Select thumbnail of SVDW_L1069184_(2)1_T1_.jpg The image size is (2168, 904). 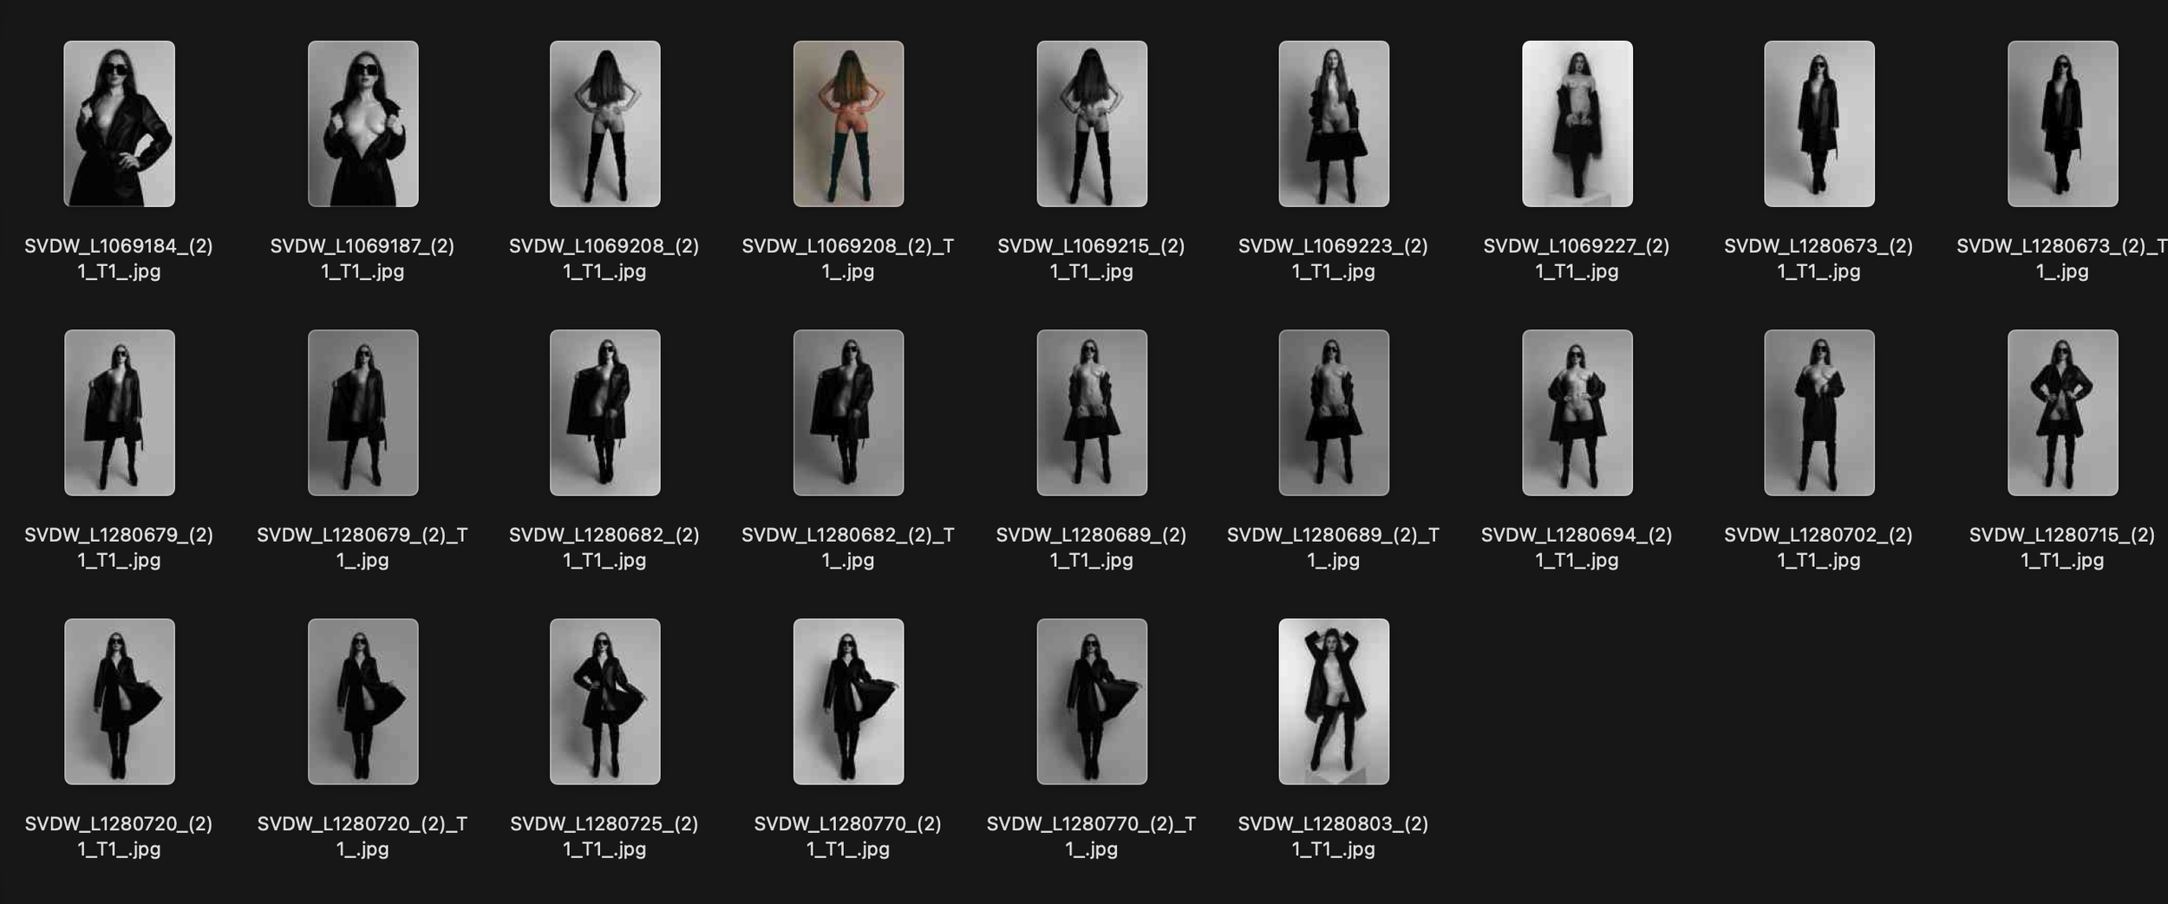click(119, 124)
